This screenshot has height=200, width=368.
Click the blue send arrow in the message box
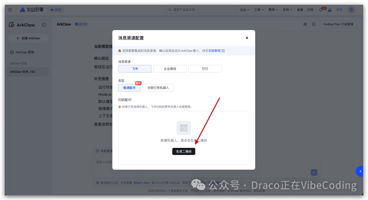click(x=313, y=172)
